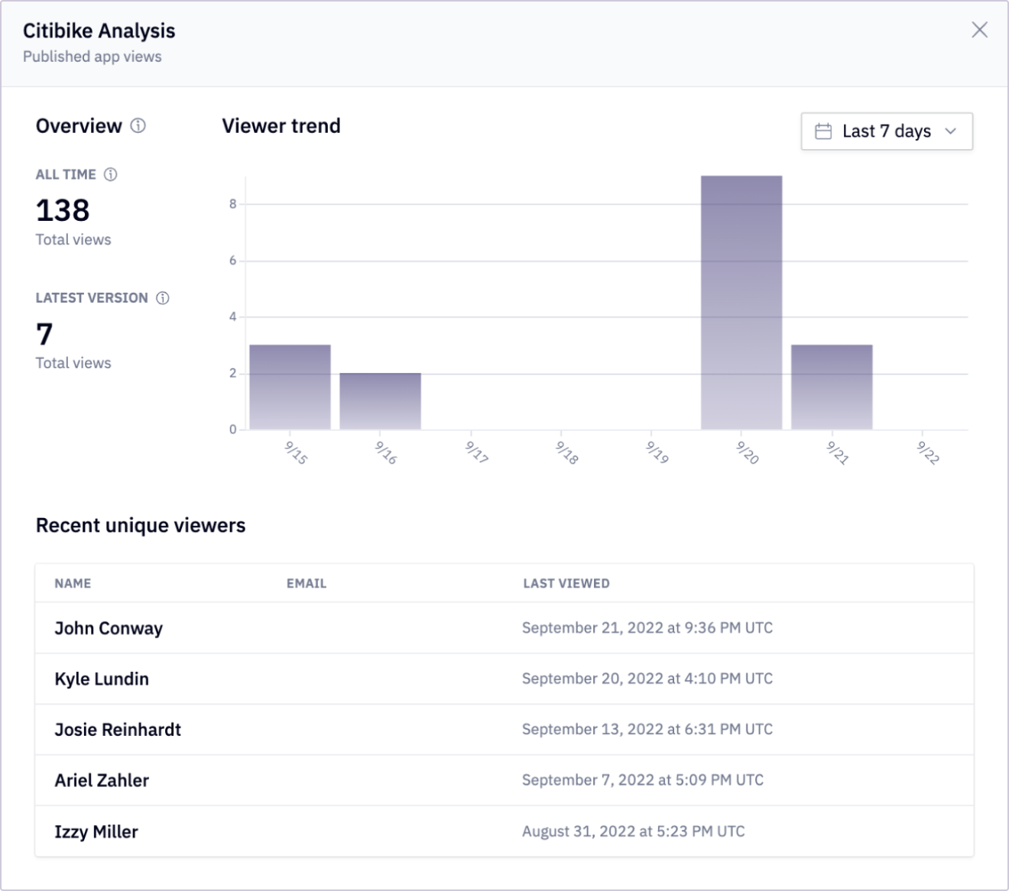This screenshot has height=891, width=1009.
Task: Expand date range using the chevron arrow
Action: 950,131
